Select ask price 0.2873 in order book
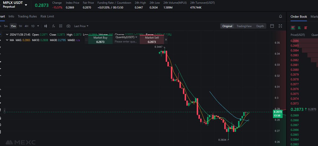Image resolution: width=318 pixels, height=146 pixels. point(295,103)
